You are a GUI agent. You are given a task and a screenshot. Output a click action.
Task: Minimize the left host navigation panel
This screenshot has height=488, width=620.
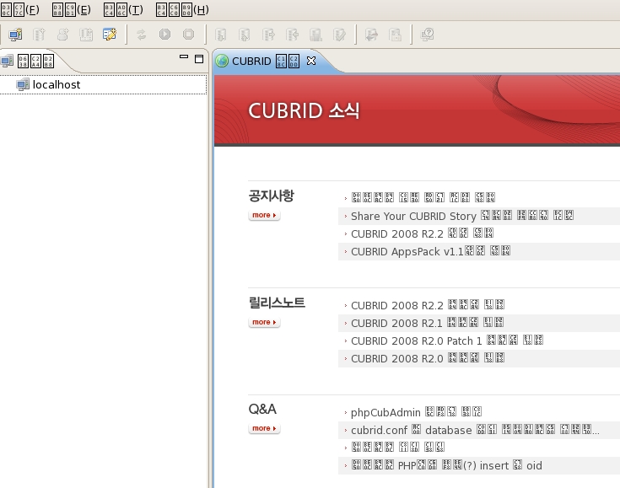coord(184,57)
